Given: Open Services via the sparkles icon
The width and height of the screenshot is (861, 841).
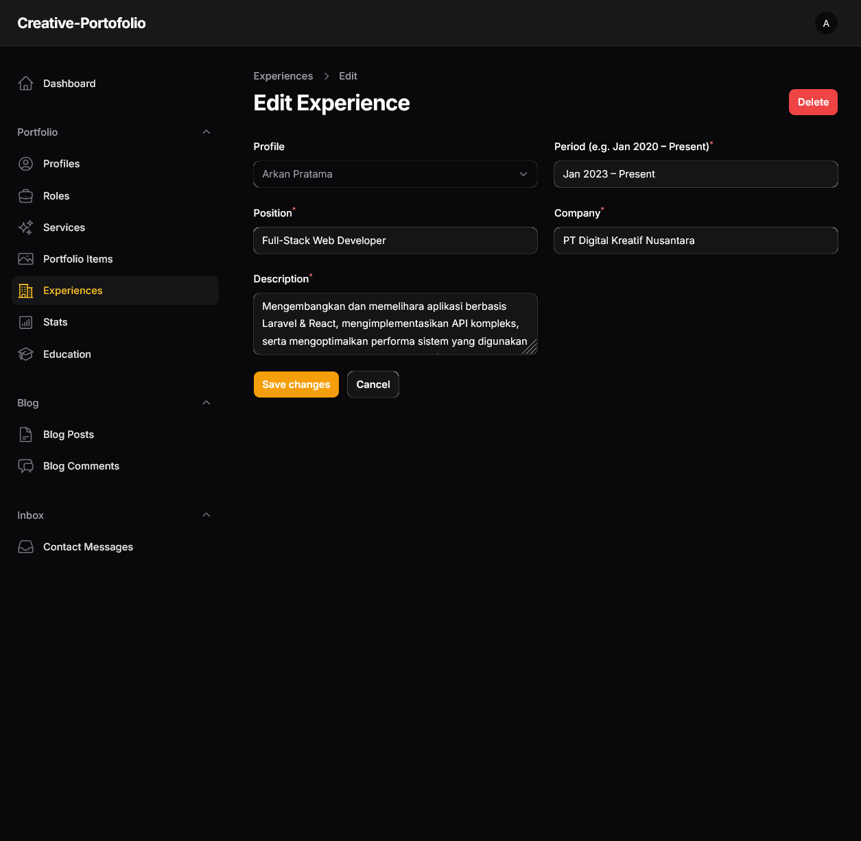Looking at the screenshot, I should click(25, 227).
